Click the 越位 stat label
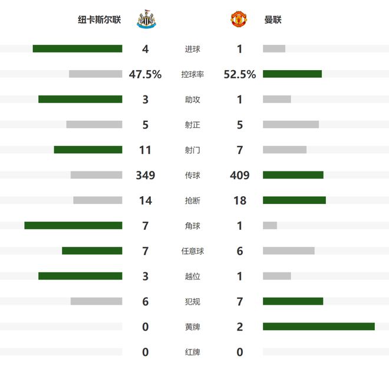 point(192,276)
